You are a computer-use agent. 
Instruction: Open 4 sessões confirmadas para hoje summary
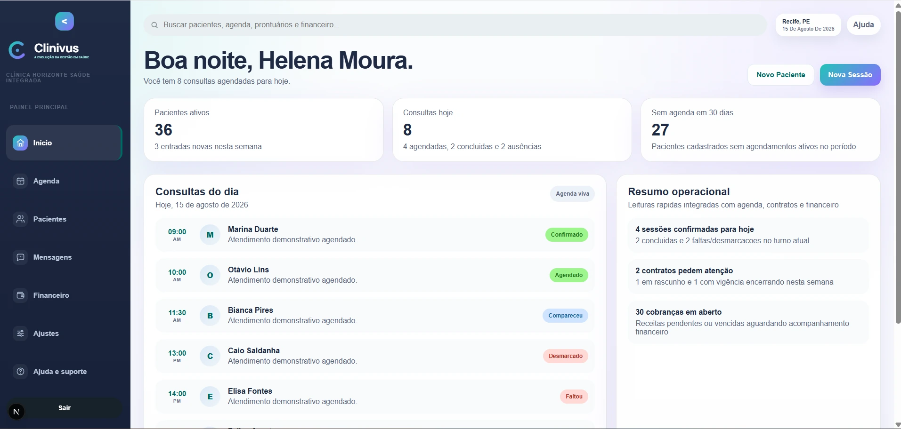[748, 235]
